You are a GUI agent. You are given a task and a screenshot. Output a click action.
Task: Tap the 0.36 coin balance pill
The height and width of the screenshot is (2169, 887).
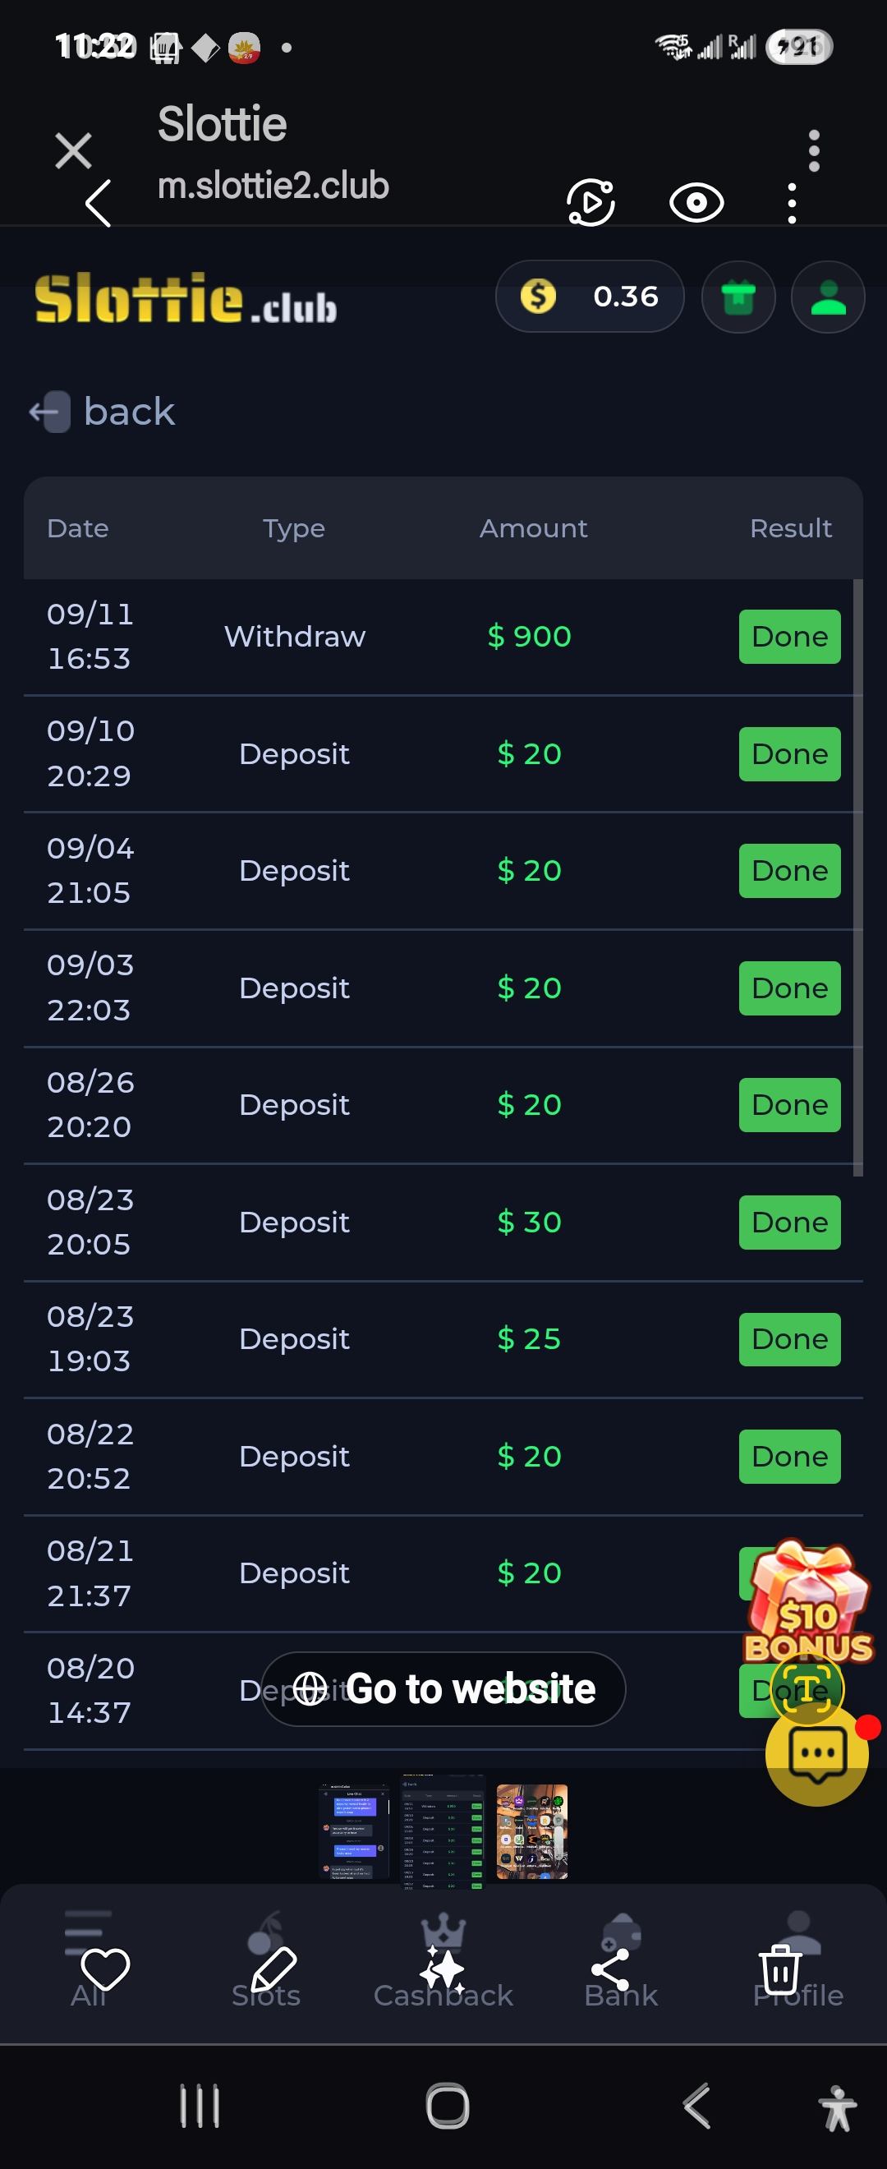pyautogui.click(x=589, y=297)
